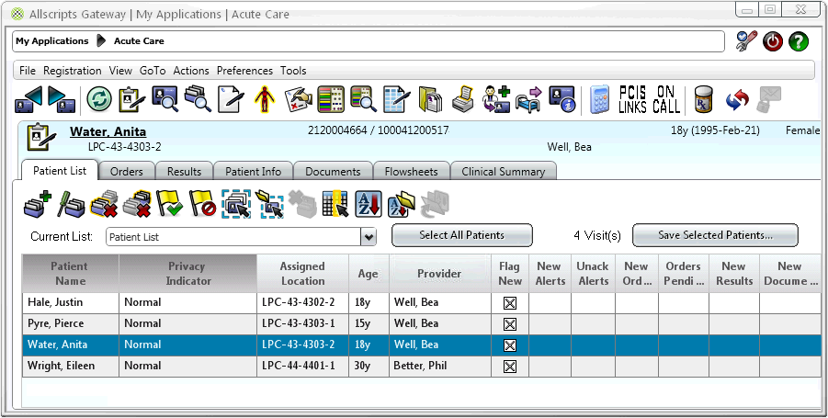This screenshot has height=418, width=828.
Task: Open the Registration menu
Action: point(72,71)
